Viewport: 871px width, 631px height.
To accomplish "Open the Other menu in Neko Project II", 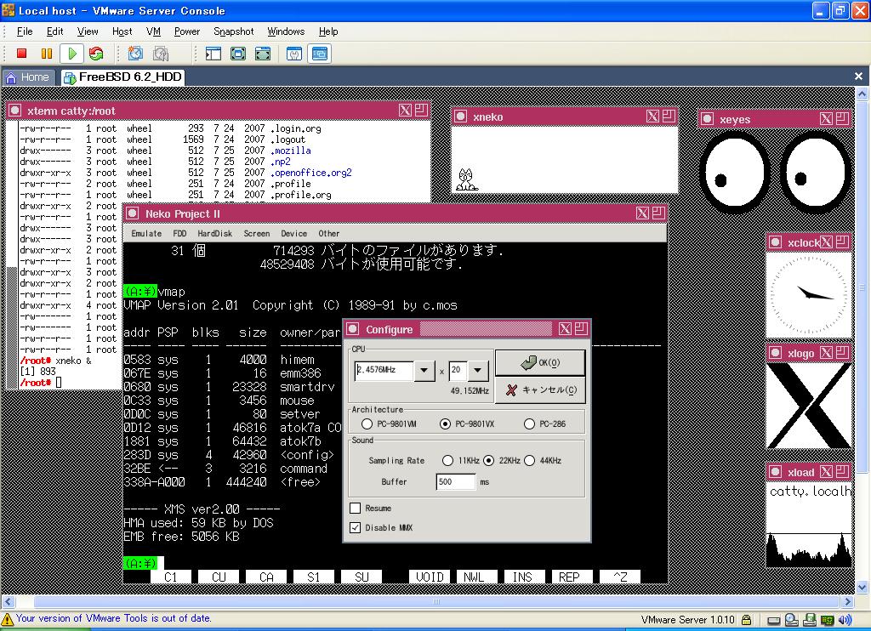I will click(x=329, y=234).
